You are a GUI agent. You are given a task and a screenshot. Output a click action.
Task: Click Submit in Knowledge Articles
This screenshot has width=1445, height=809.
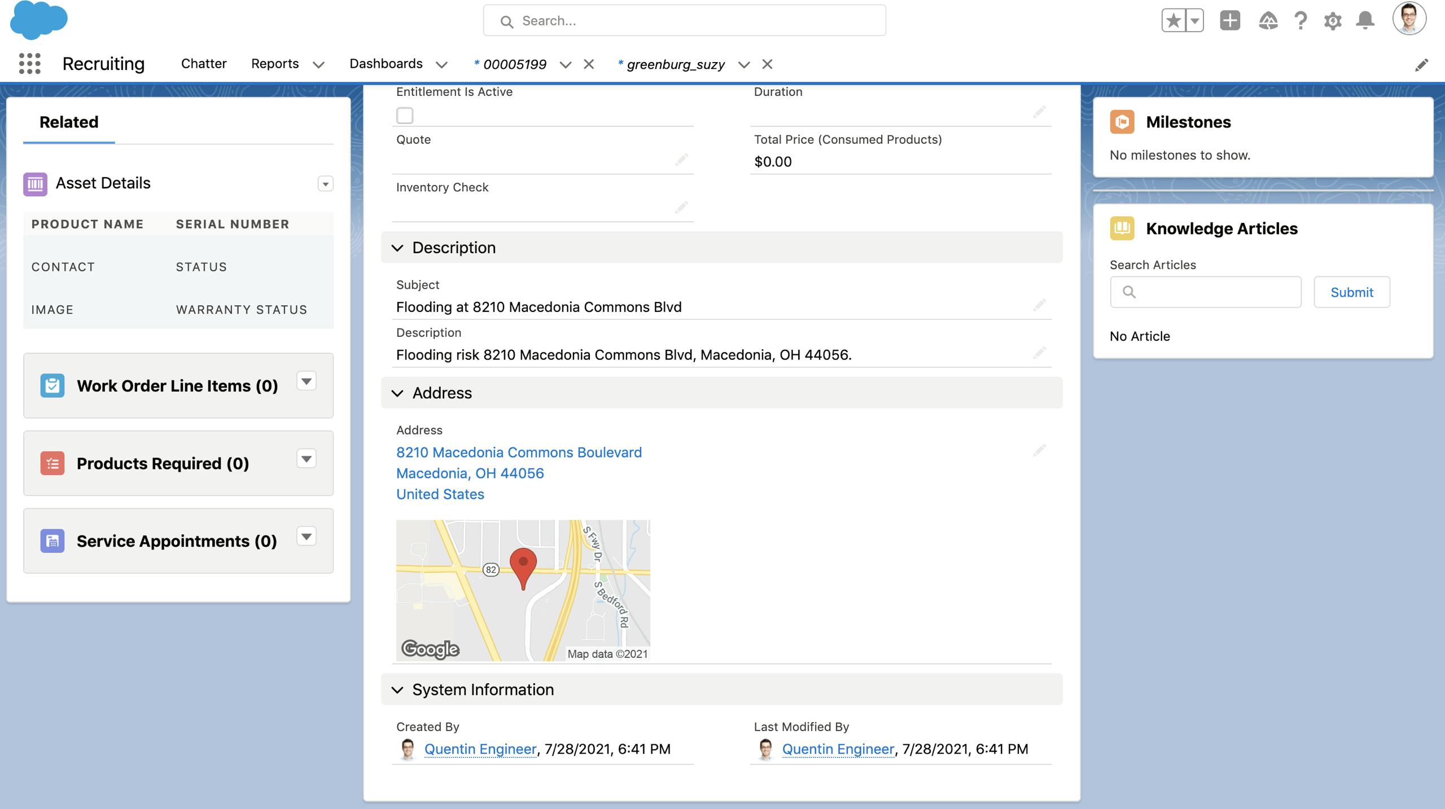tap(1351, 292)
